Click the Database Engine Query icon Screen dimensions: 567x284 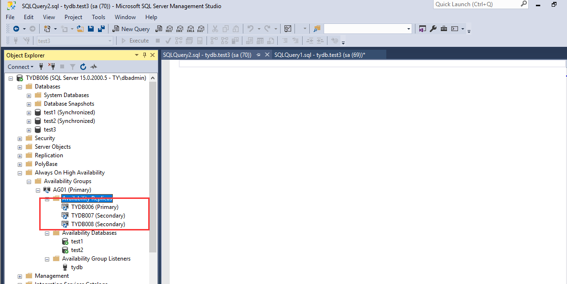point(158,29)
